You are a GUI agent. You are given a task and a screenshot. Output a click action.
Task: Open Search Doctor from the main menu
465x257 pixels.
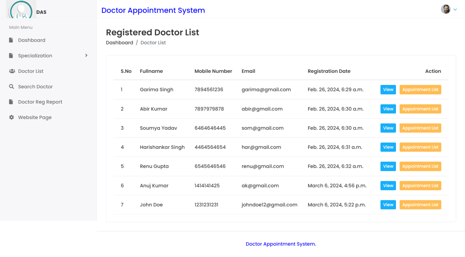coord(35,86)
